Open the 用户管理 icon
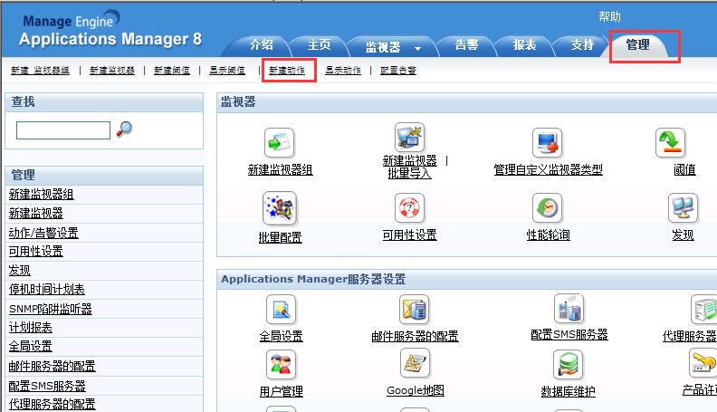Viewport: 717px width, 412px height. (x=281, y=364)
